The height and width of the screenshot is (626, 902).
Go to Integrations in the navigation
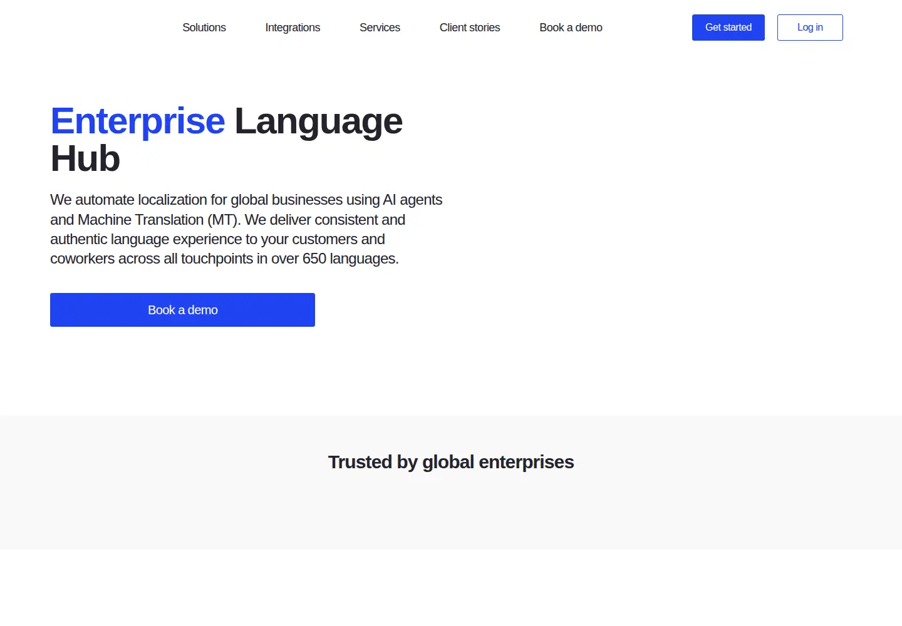point(293,28)
